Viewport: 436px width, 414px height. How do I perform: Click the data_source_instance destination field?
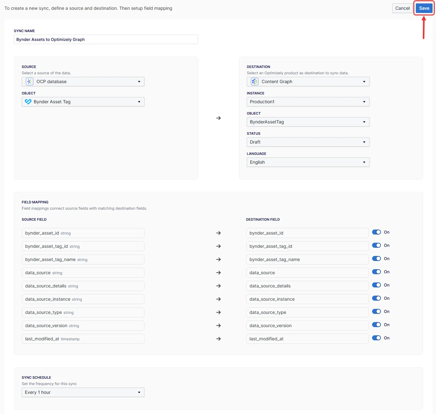tap(307, 299)
